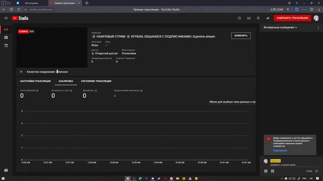The width and height of the screenshot is (323, 181).
Task: Open the emoji picker in chat
Action: pos(266,171)
